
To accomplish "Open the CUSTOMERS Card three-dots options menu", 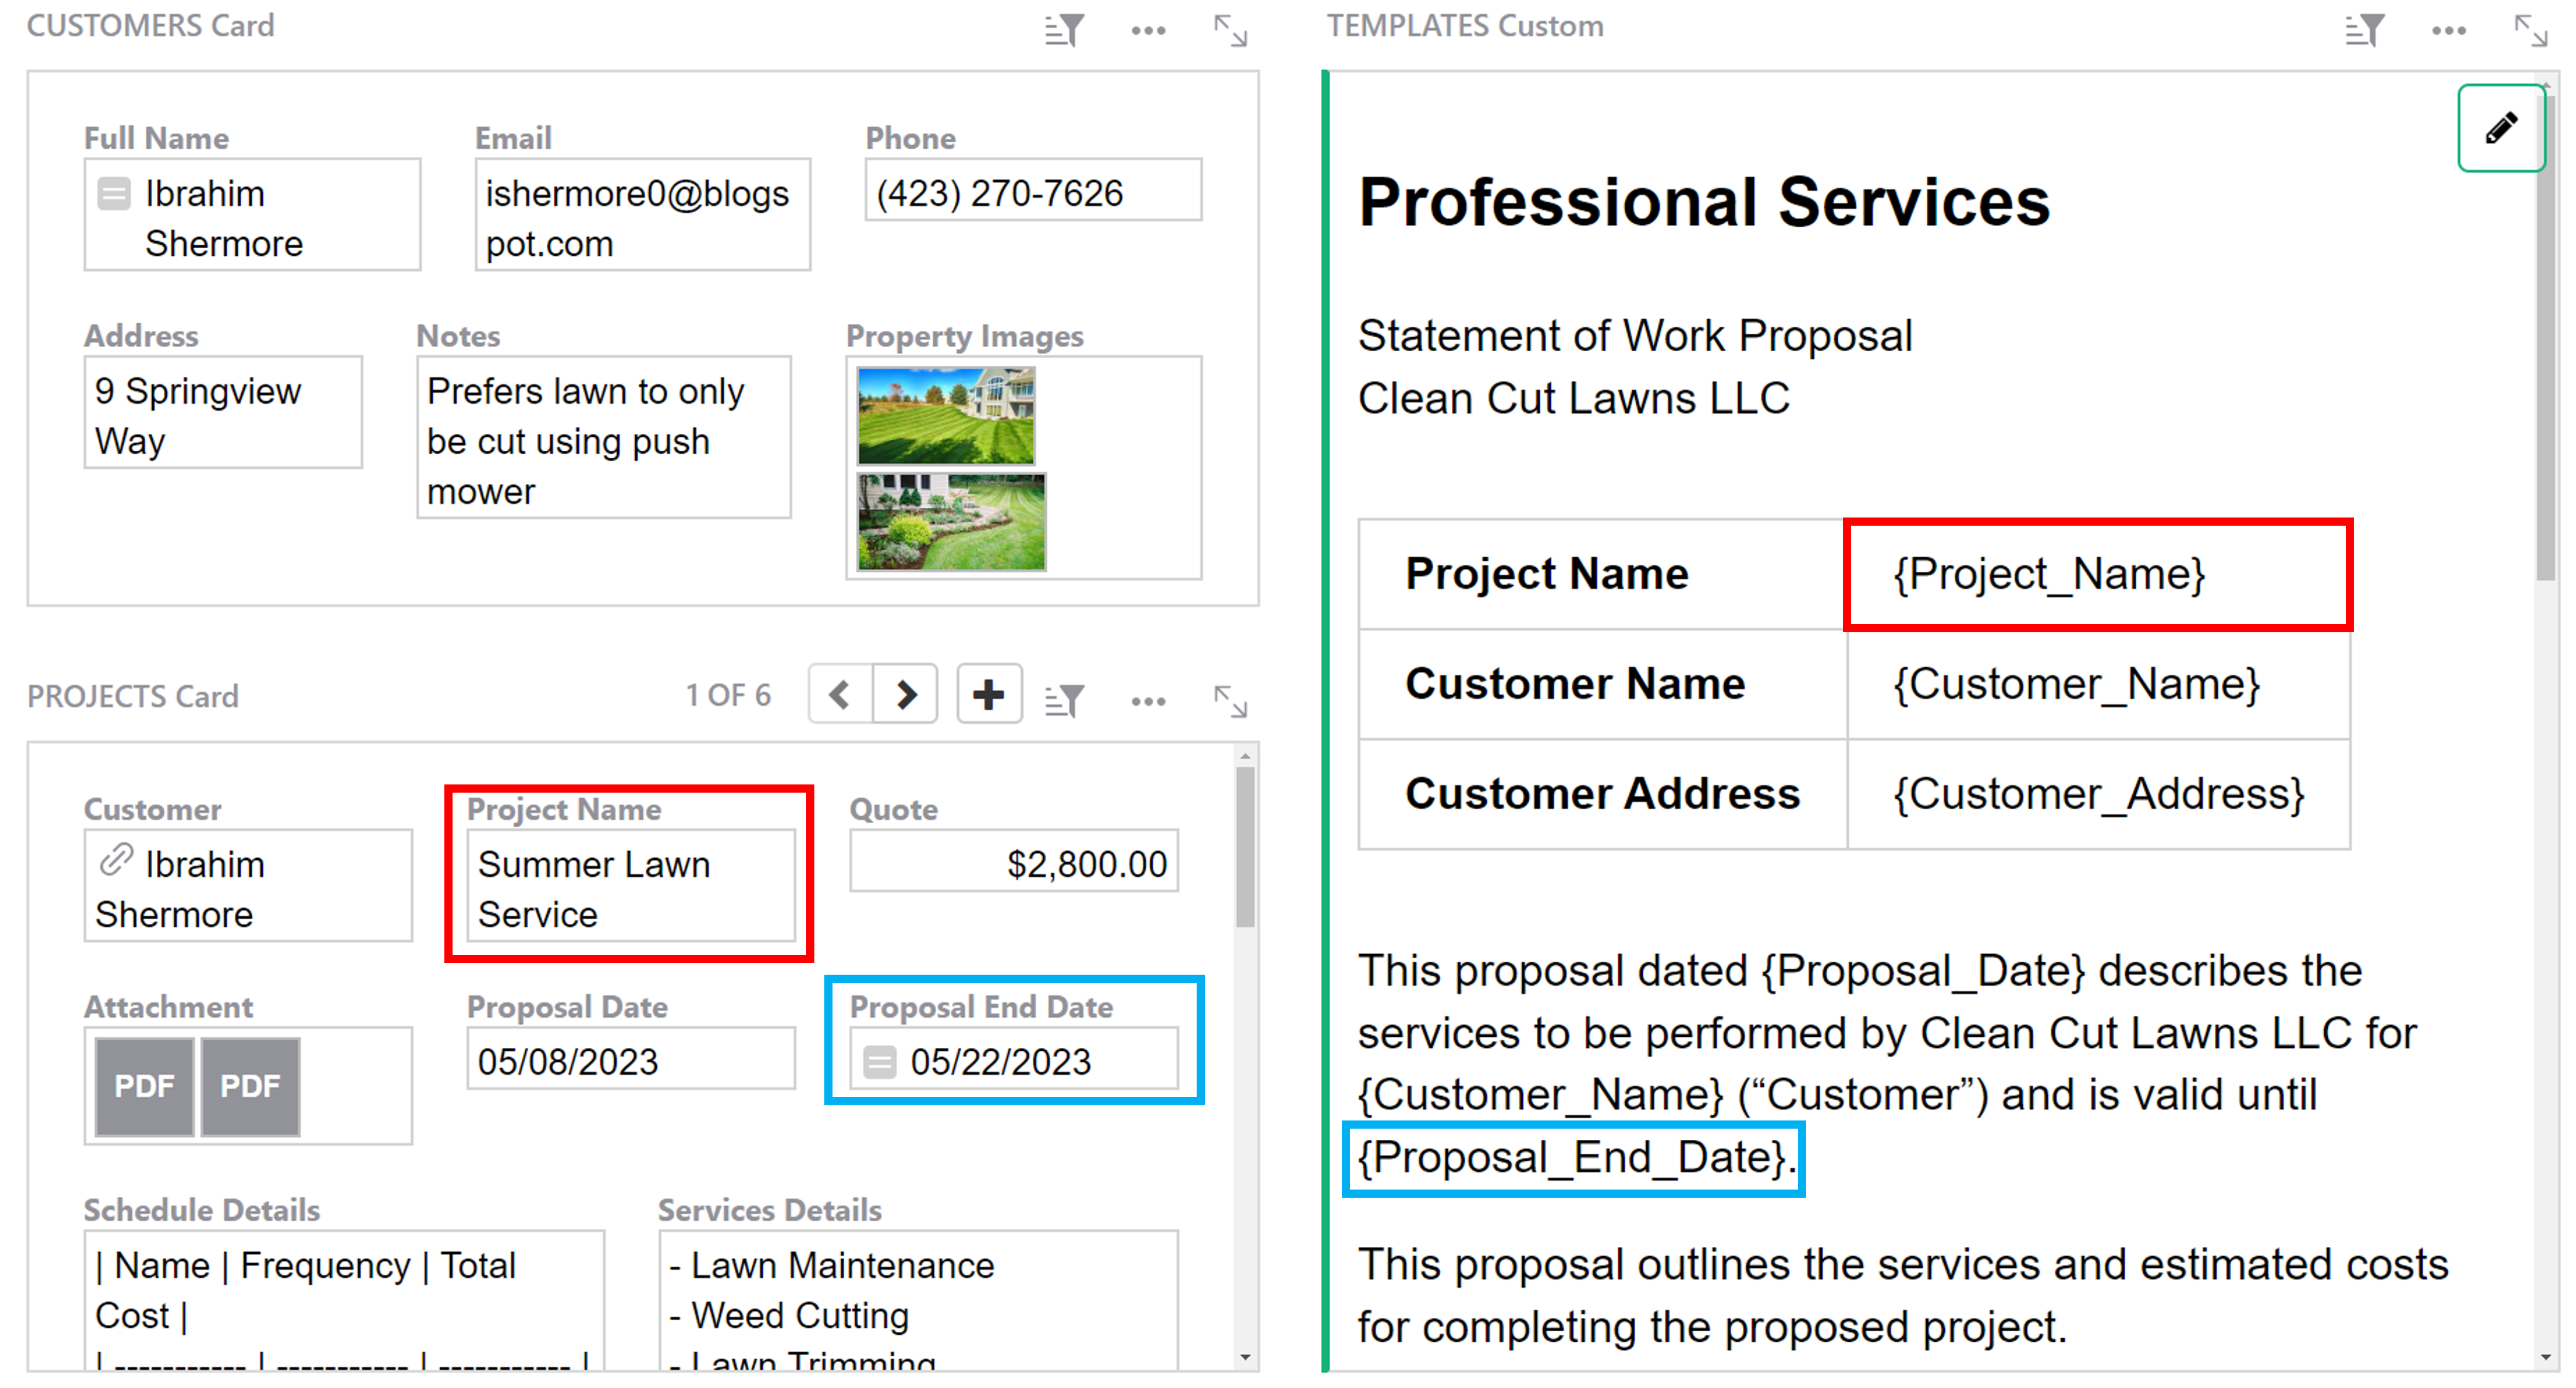I will coord(1148,30).
